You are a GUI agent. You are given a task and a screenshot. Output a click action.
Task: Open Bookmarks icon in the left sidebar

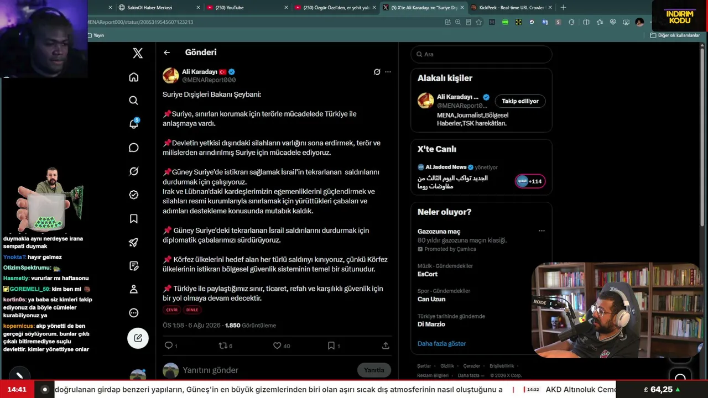(x=134, y=218)
